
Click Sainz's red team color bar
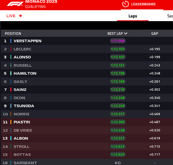11,89
